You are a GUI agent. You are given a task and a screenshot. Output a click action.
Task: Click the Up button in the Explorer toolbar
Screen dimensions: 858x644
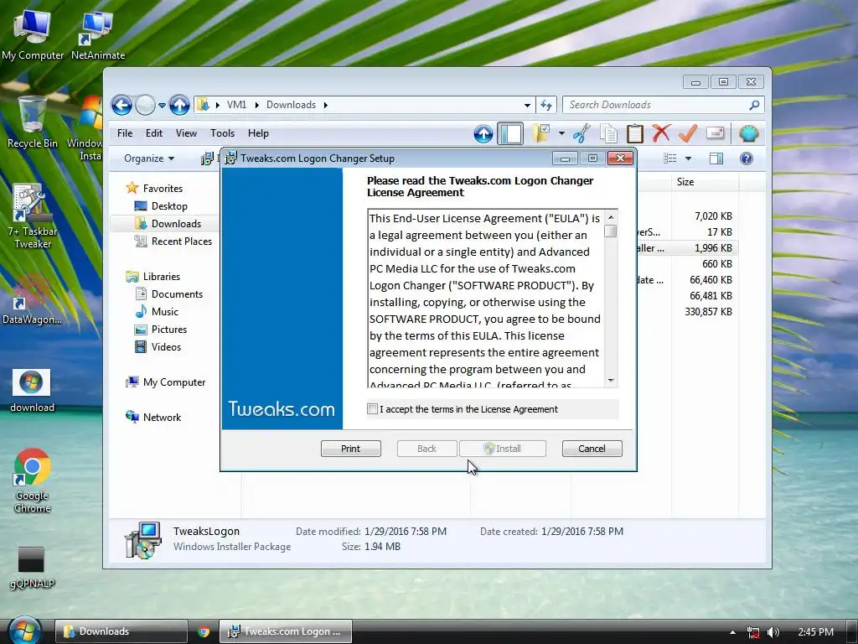483,133
